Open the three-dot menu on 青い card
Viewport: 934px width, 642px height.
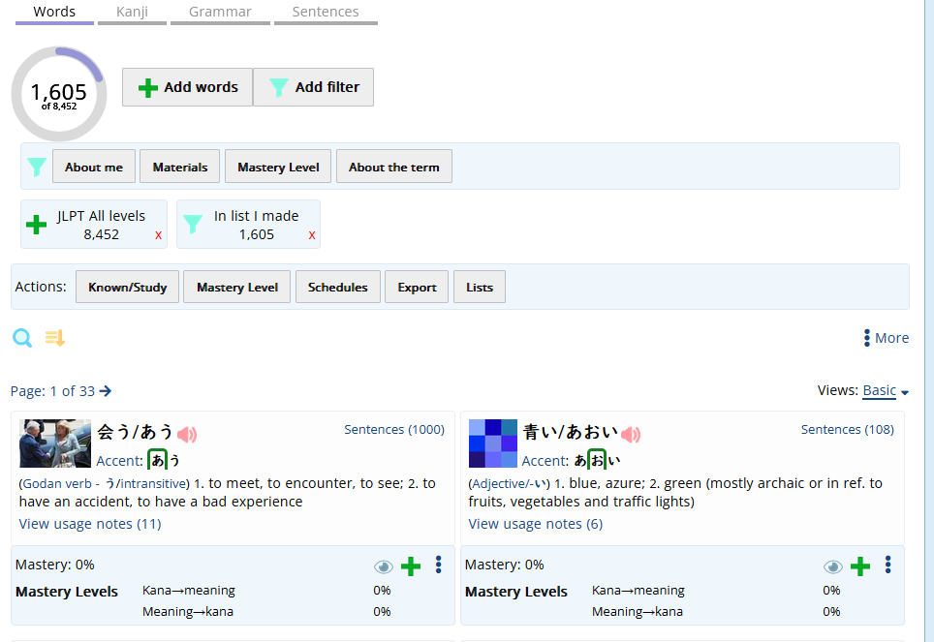point(888,565)
